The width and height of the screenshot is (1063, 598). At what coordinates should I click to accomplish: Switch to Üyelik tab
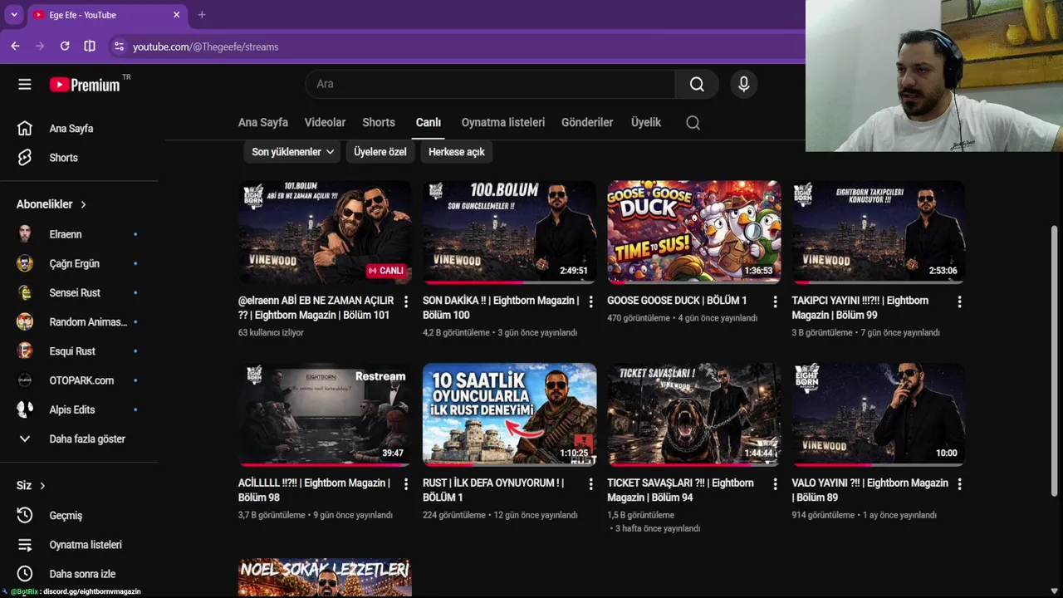pyautogui.click(x=646, y=122)
